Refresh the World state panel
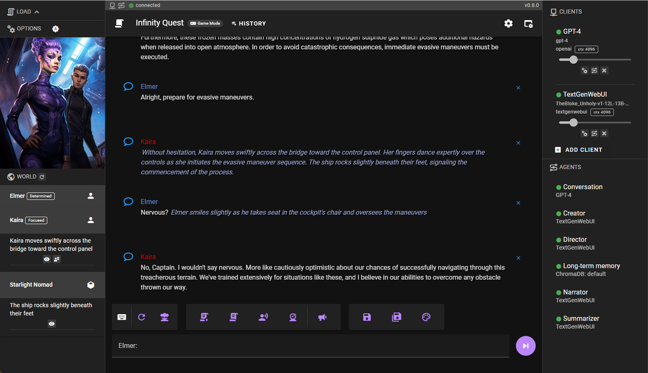Image resolution: width=648 pixels, height=373 pixels. [42, 177]
